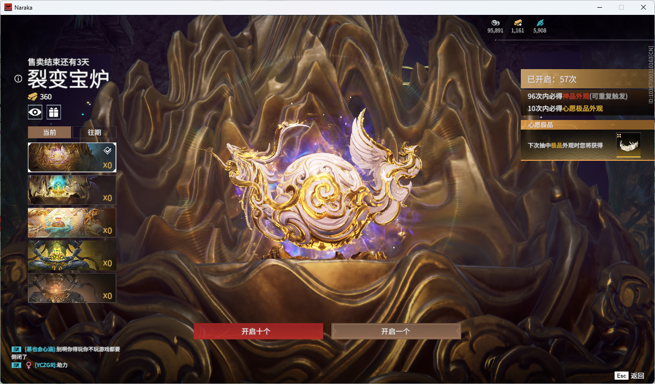This screenshot has width=655, height=384.
Task: Maximize the Naraka window
Action: pyautogui.click(x=621, y=7)
